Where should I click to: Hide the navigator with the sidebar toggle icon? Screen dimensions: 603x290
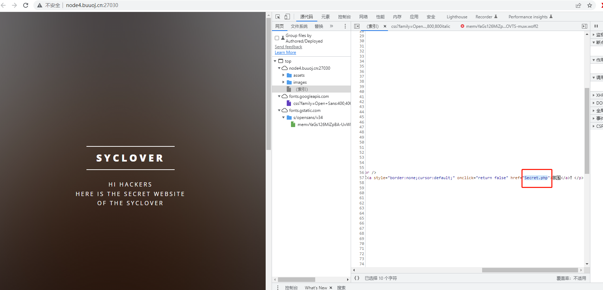357,26
